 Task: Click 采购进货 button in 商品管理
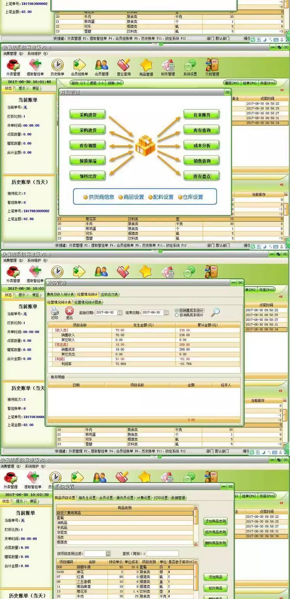click(87, 115)
